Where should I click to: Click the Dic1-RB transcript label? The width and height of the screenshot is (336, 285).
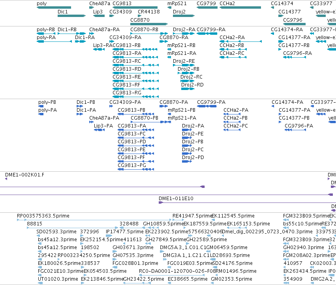point(67,30)
